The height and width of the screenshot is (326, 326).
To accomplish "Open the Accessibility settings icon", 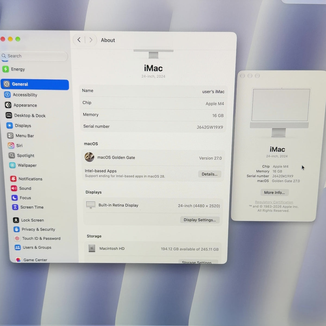I will pyautogui.click(x=8, y=95).
